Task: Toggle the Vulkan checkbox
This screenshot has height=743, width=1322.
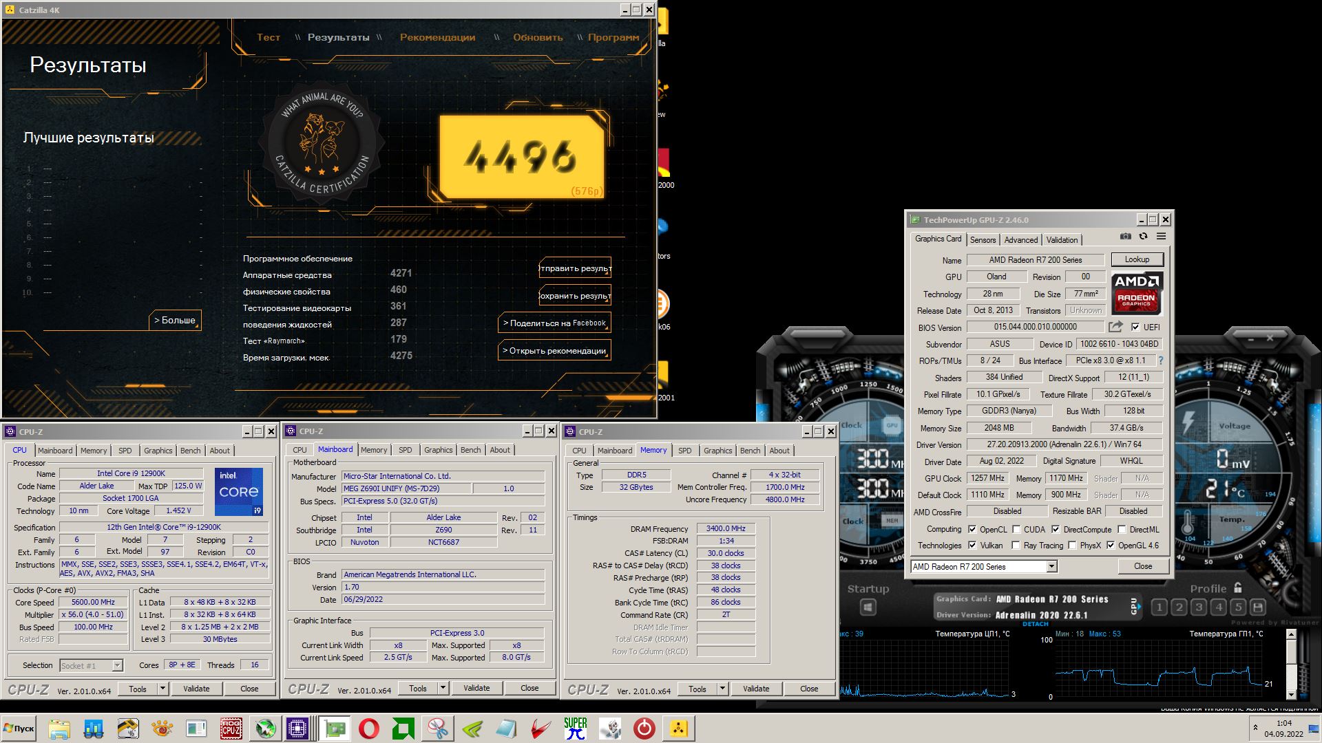Action: tap(972, 545)
